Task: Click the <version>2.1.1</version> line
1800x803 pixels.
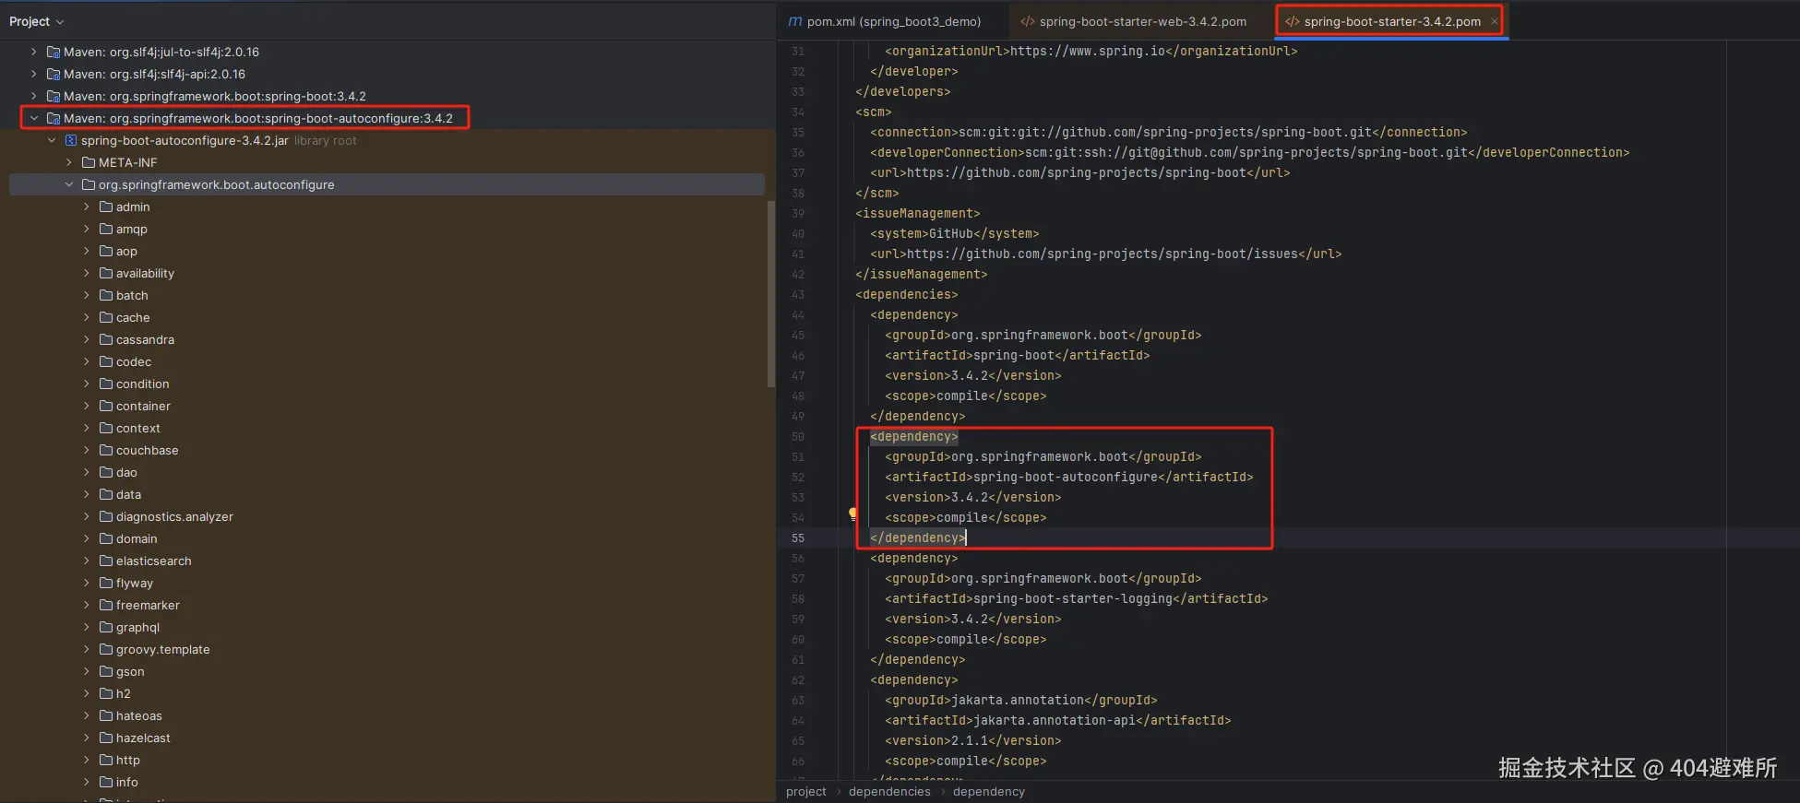Action: pos(973,741)
